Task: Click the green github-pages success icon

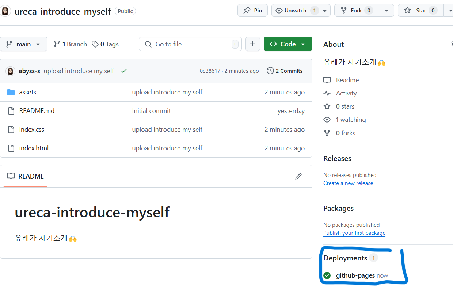Action: click(x=327, y=275)
